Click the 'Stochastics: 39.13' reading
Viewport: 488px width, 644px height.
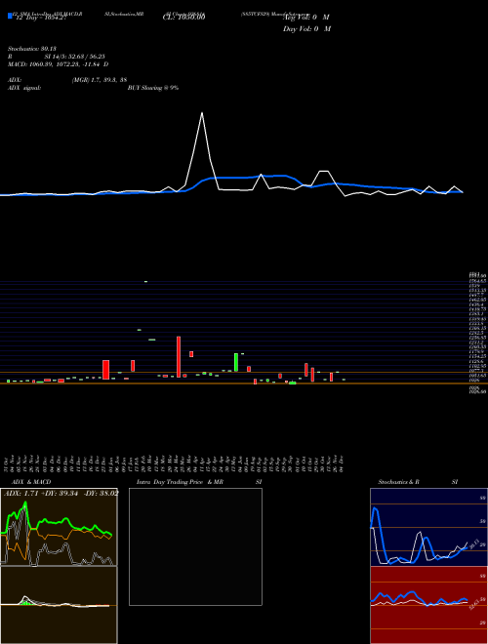click(32, 49)
